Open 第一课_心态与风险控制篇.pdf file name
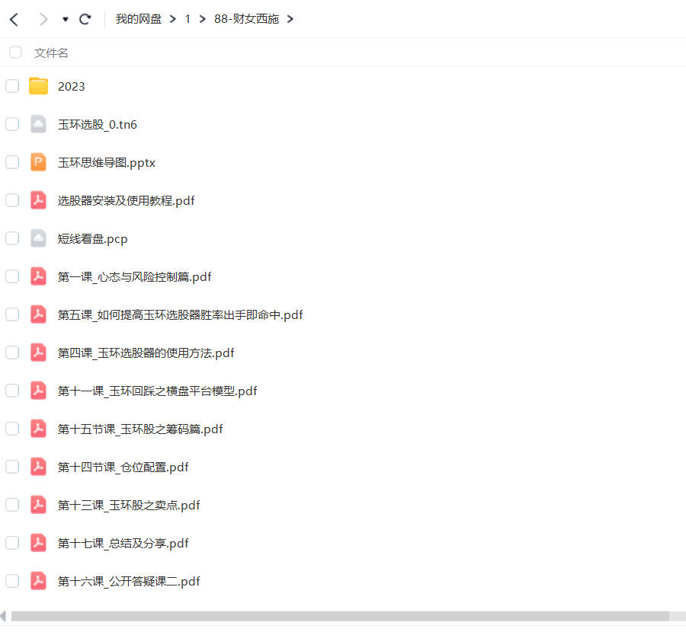The width and height of the screenshot is (686, 635). point(134,276)
